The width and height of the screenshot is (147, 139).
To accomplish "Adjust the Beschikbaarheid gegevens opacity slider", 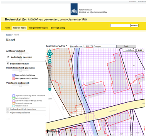I will [x=20, y=70].
